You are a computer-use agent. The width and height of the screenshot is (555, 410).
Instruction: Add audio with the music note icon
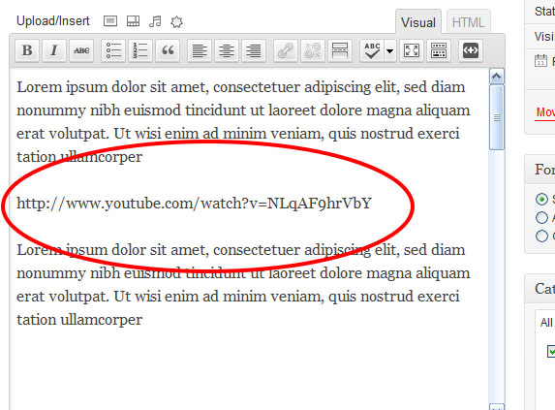click(155, 21)
